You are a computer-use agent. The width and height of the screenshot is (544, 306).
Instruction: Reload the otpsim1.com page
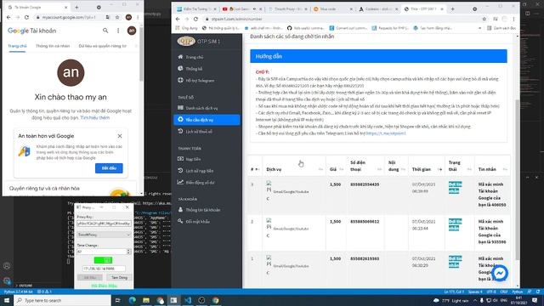point(196,19)
